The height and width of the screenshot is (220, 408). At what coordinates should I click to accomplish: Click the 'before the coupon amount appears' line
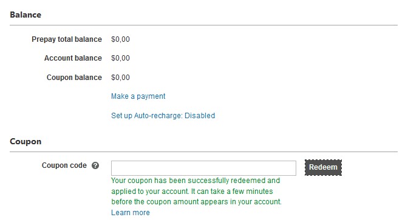click(197, 202)
